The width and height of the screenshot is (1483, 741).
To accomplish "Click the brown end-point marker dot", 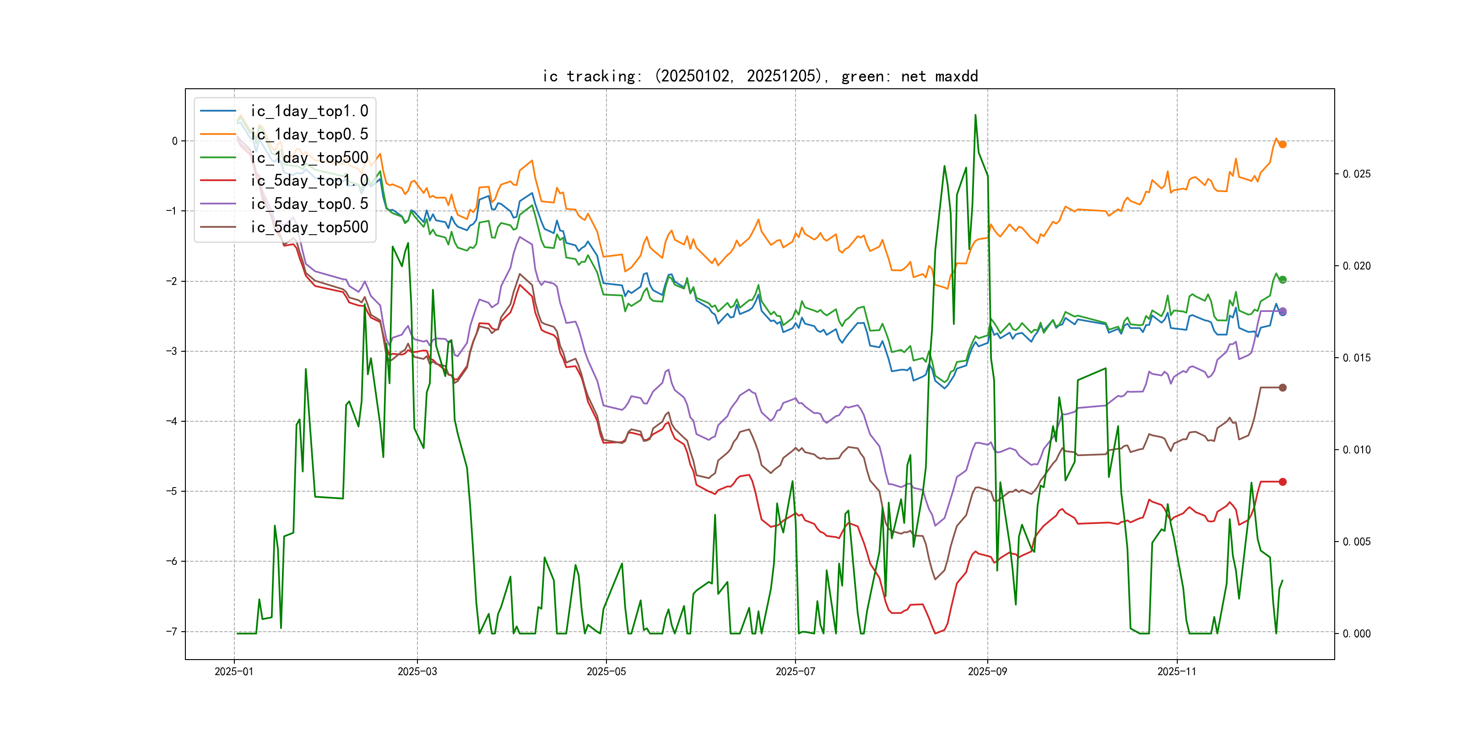I will (1282, 388).
